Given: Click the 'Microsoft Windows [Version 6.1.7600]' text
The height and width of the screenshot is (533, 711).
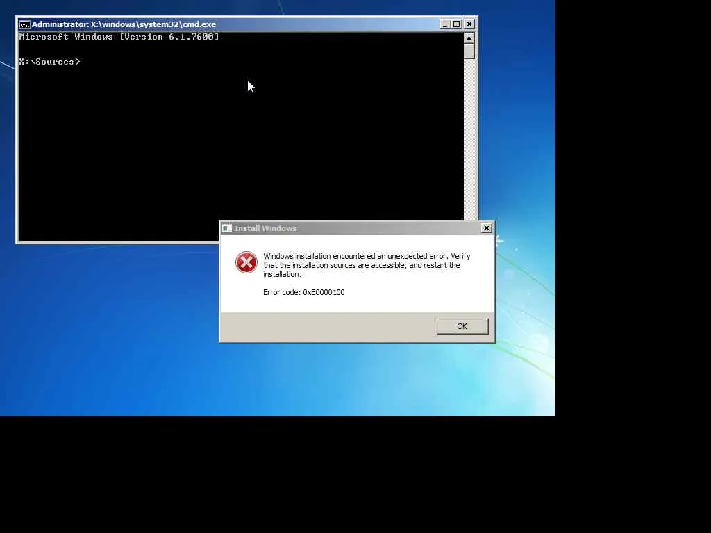Looking at the screenshot, I should 119,37.
